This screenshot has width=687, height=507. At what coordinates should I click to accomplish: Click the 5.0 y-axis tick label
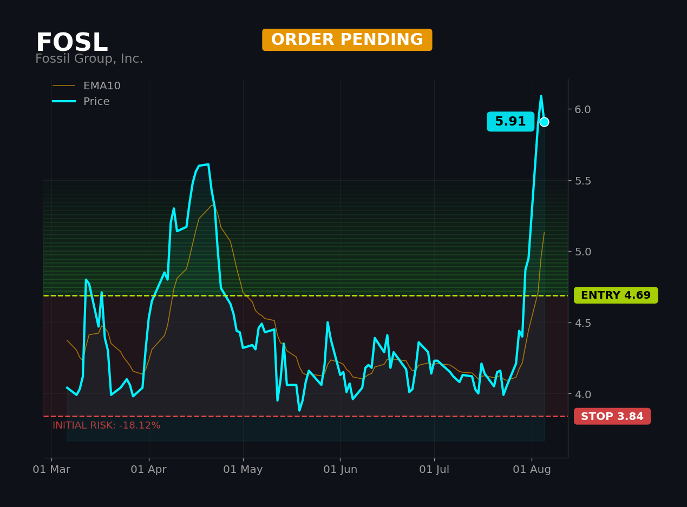coord(583,252)
